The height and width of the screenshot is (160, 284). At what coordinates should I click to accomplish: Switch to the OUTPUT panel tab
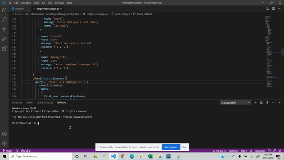30,103
